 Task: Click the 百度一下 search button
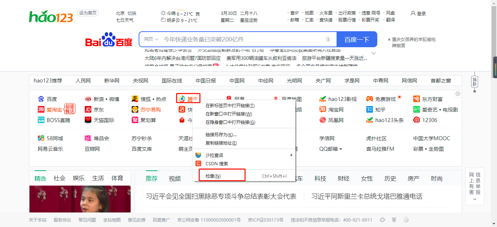click(357, 39)
